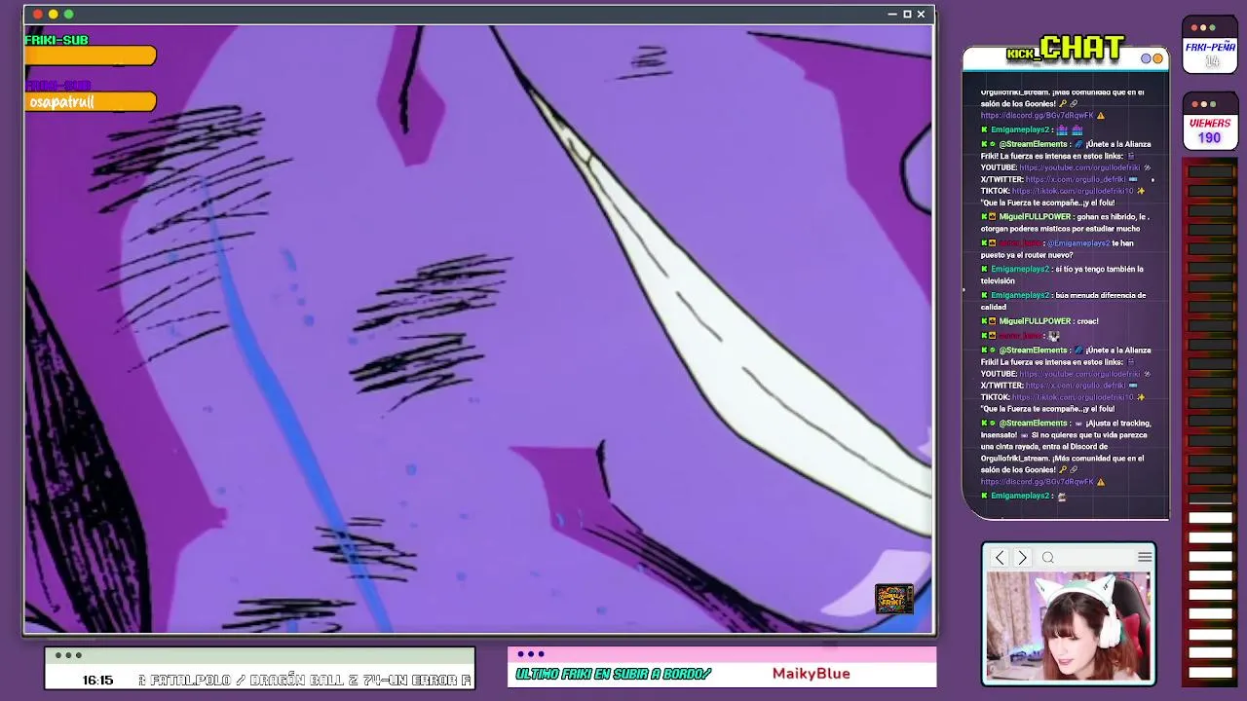Click the anime video playback area

(477, 329)
